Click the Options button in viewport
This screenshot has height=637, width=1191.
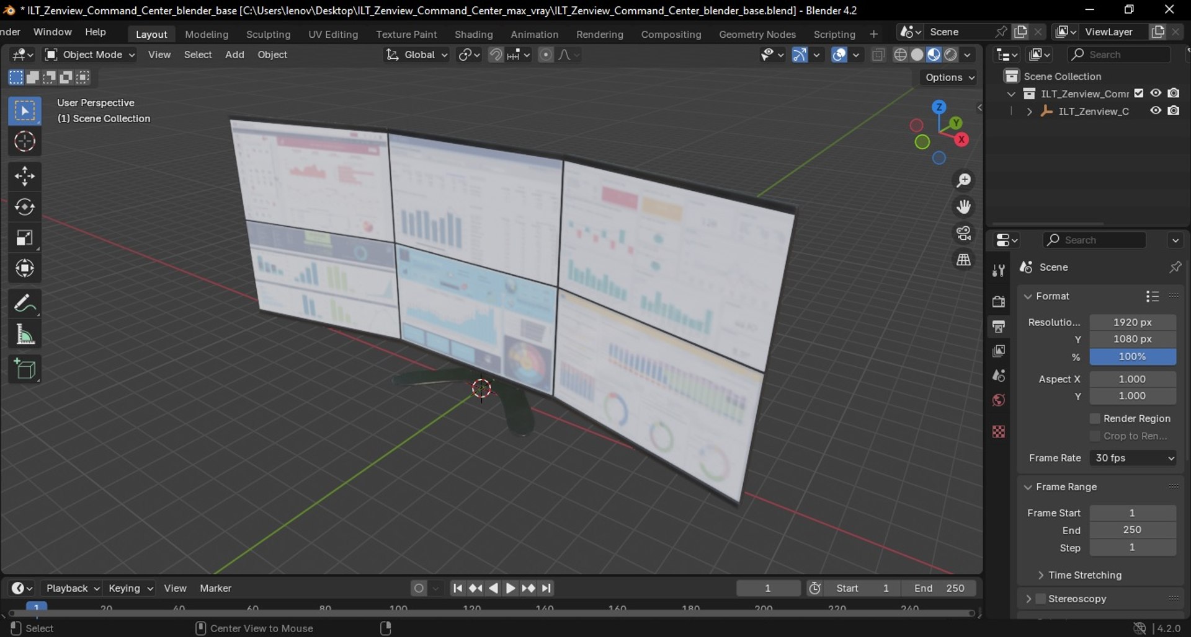[950, 77]
